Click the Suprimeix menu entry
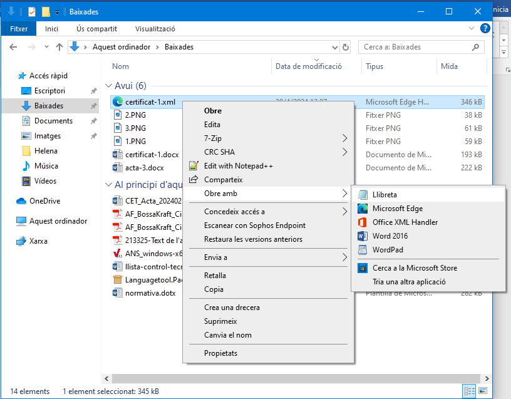Image resolution: width=511 pixels, height=399 pixels. [220, 321]
